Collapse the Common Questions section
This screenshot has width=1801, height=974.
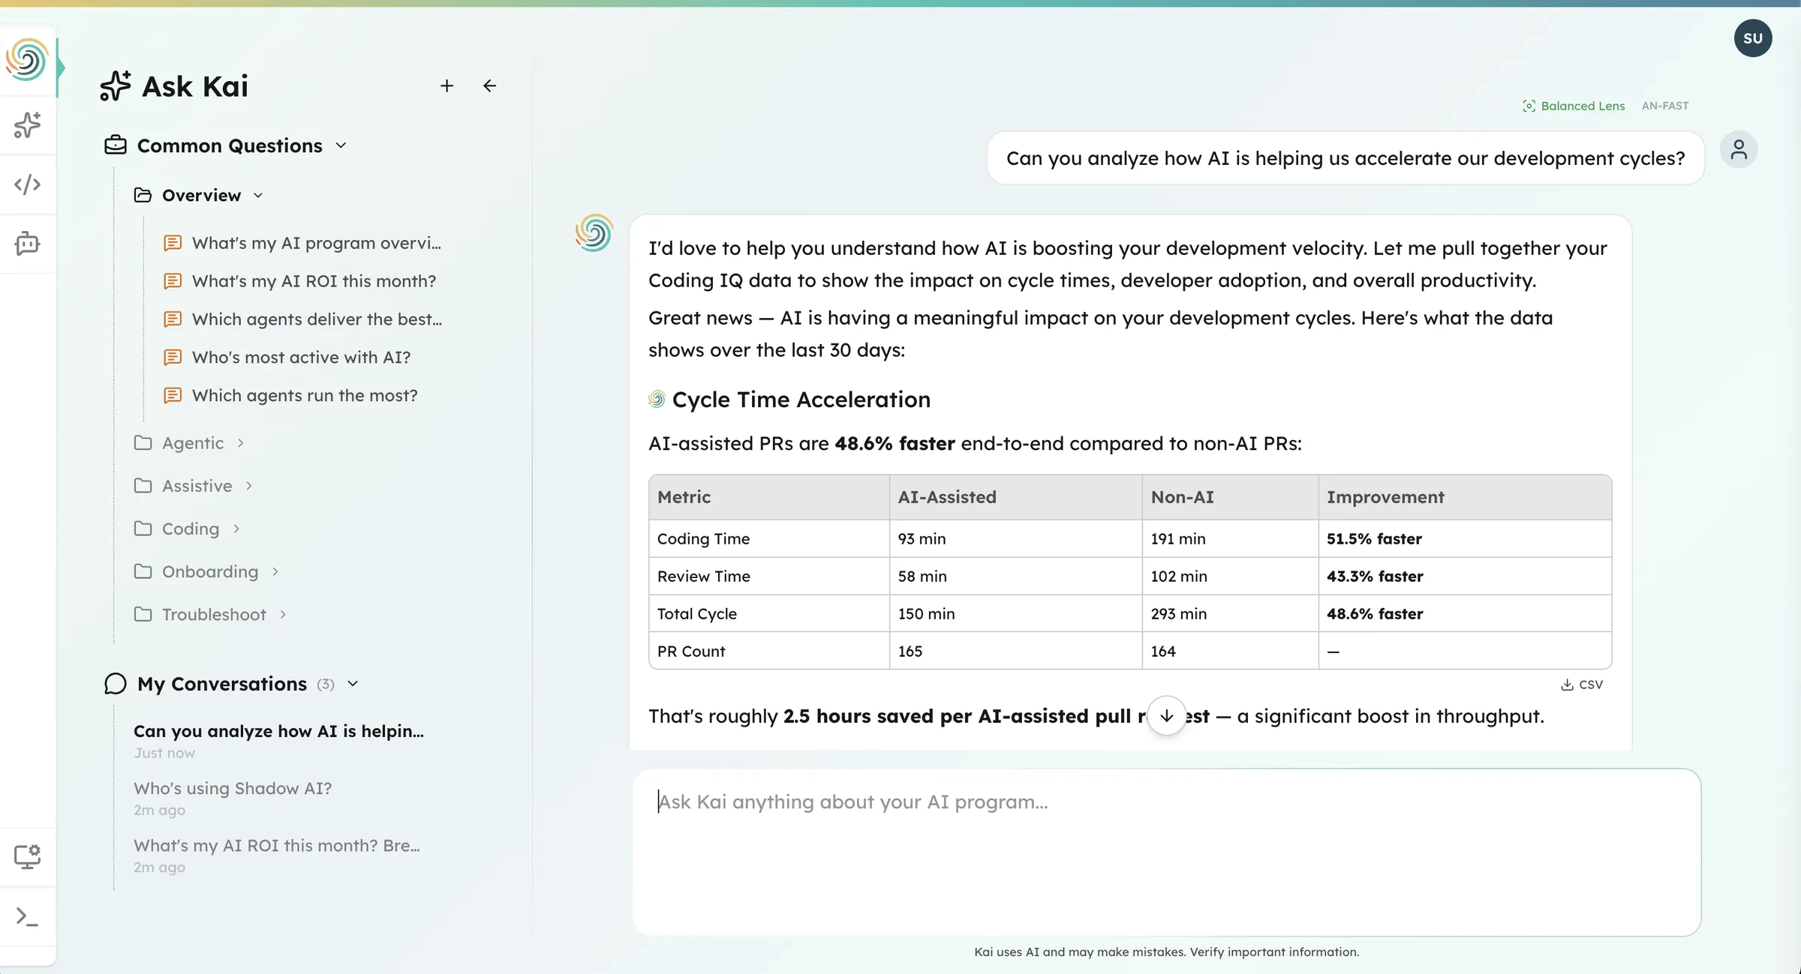[x=341, y=145]
